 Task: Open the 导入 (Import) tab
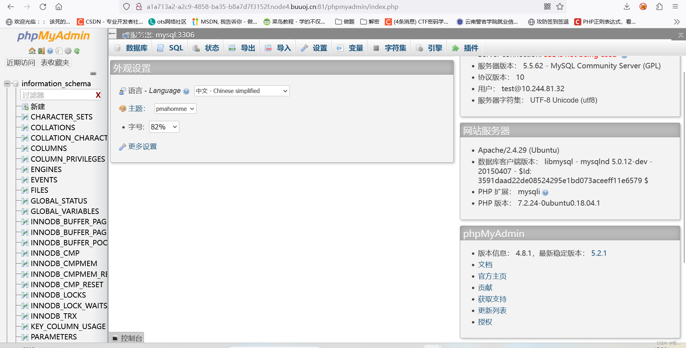click(x=278, y=48)
